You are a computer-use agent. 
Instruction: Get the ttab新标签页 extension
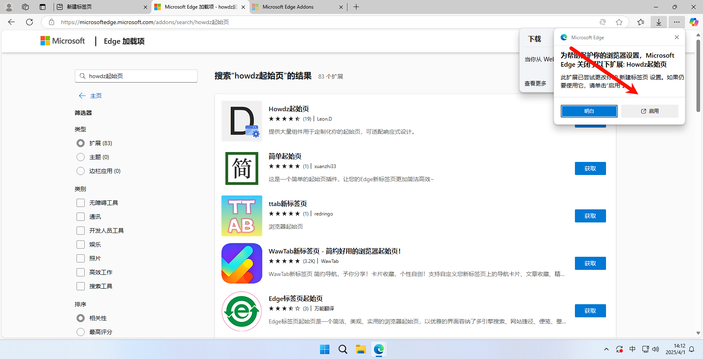click(590, 216)
